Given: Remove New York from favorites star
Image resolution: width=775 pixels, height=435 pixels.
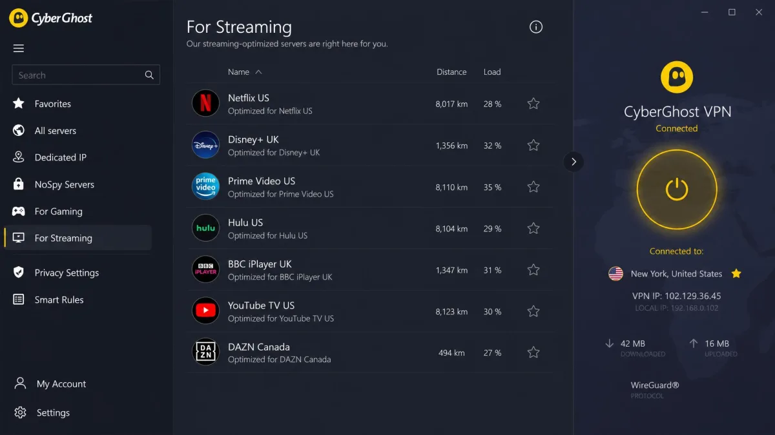Looking at the screenshot, I should (x=736, y=273).
